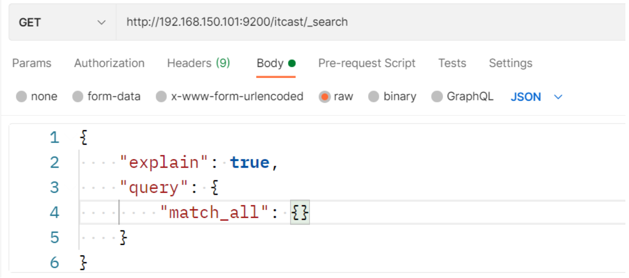Viewport: 629px width, 278px height.
Task: Open the Settings tab
Action: [x=510, y=63]
